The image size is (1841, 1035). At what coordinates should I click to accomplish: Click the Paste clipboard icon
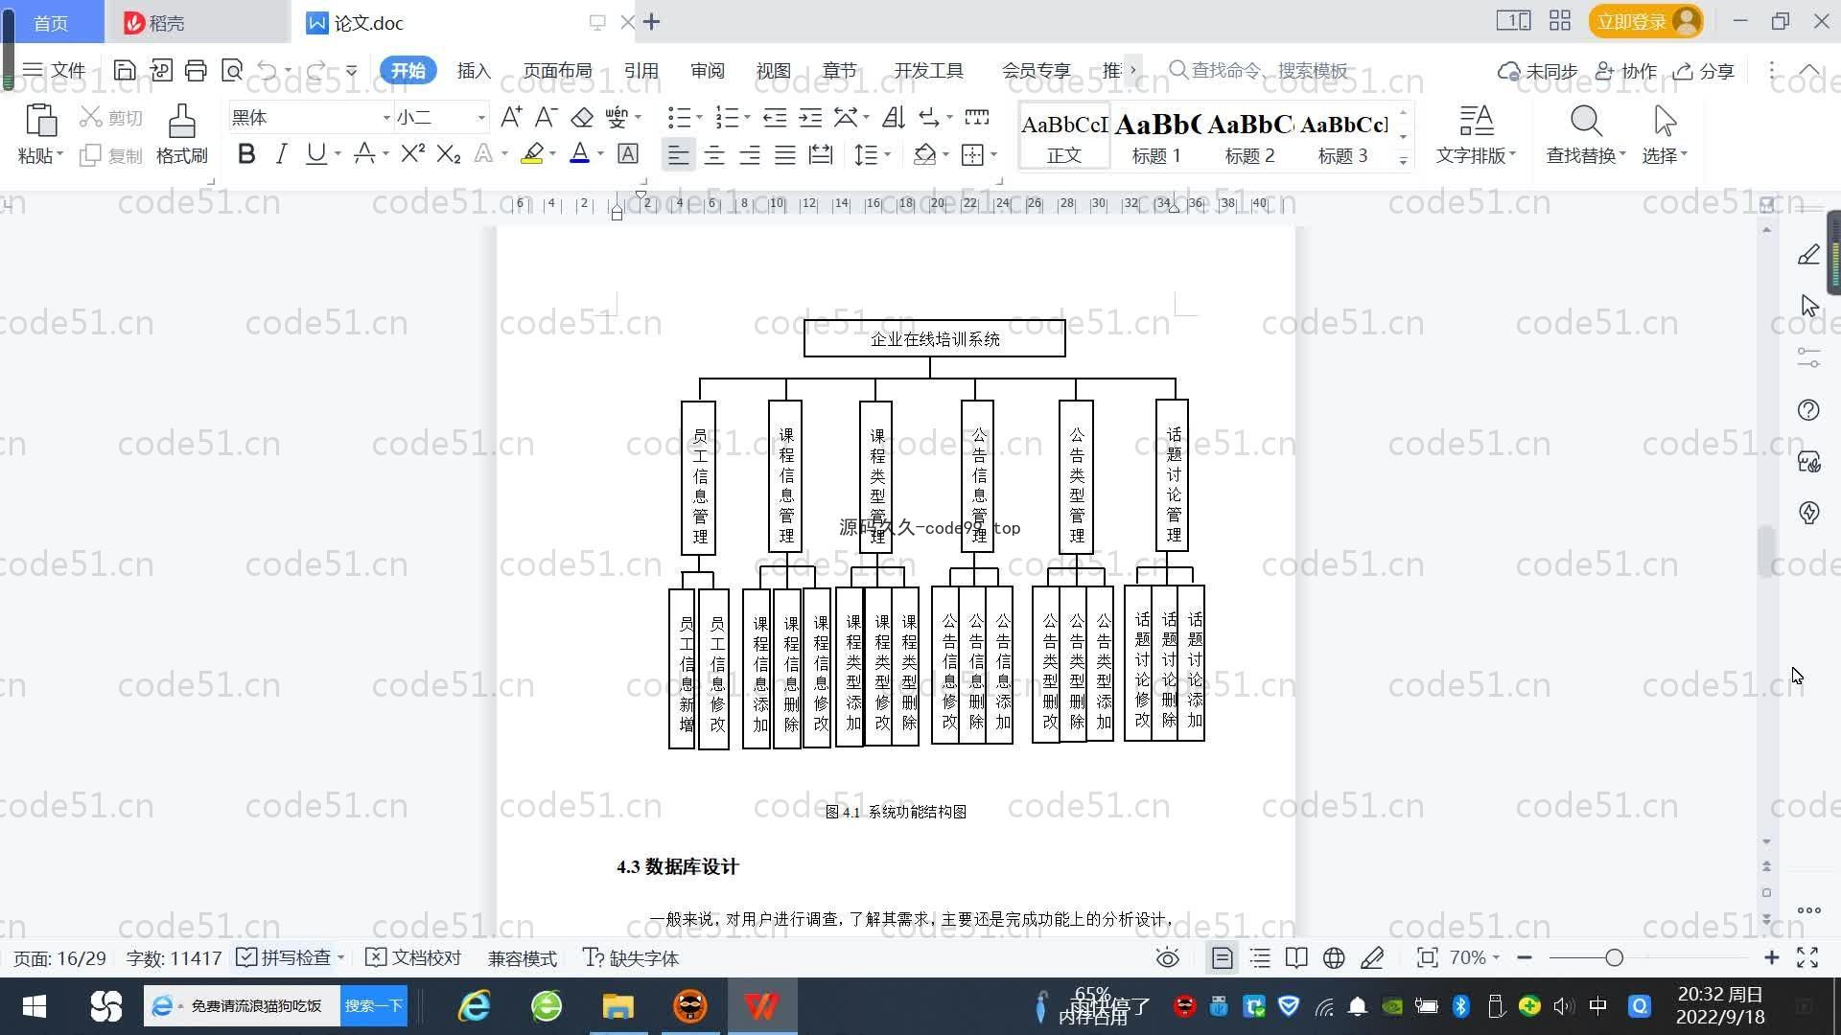click(40, 121)
